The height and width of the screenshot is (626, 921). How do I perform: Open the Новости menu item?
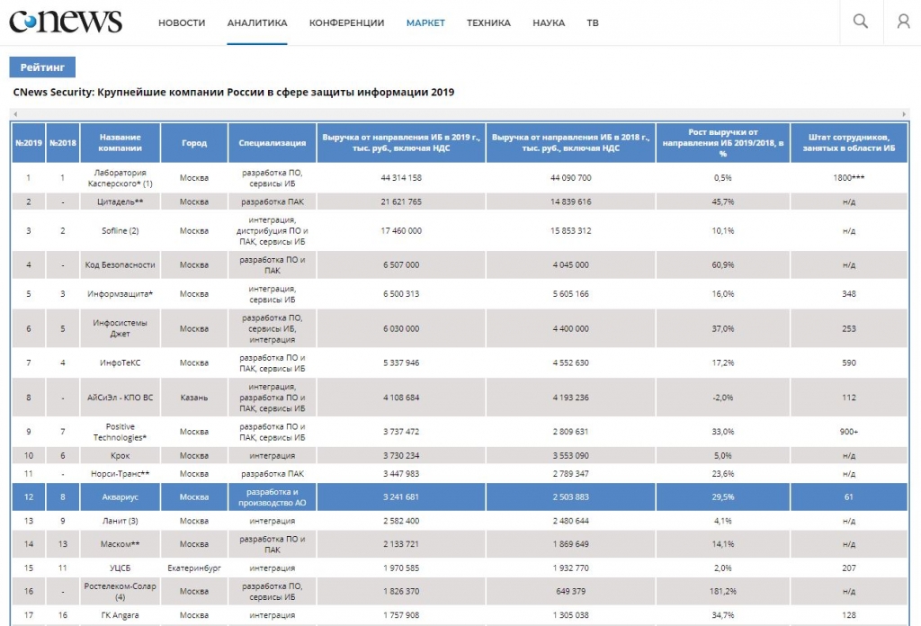tap(182, 22)
